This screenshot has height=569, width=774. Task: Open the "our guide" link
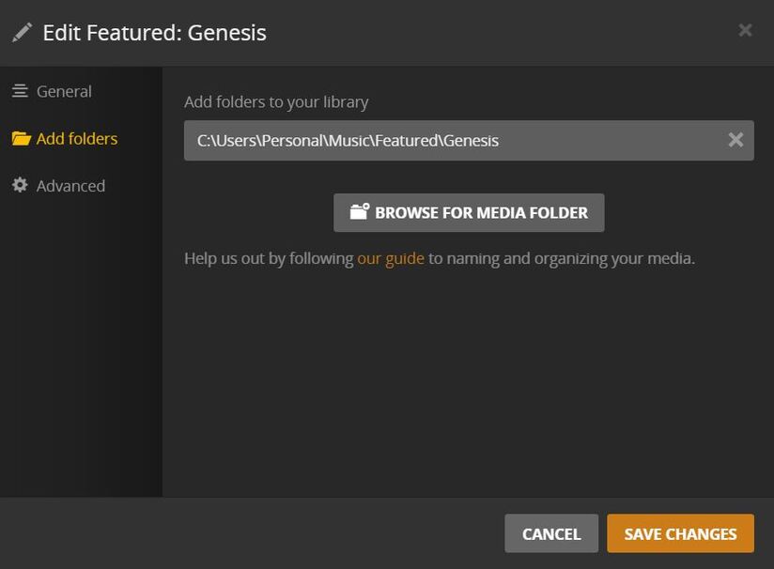coord(391,258)
